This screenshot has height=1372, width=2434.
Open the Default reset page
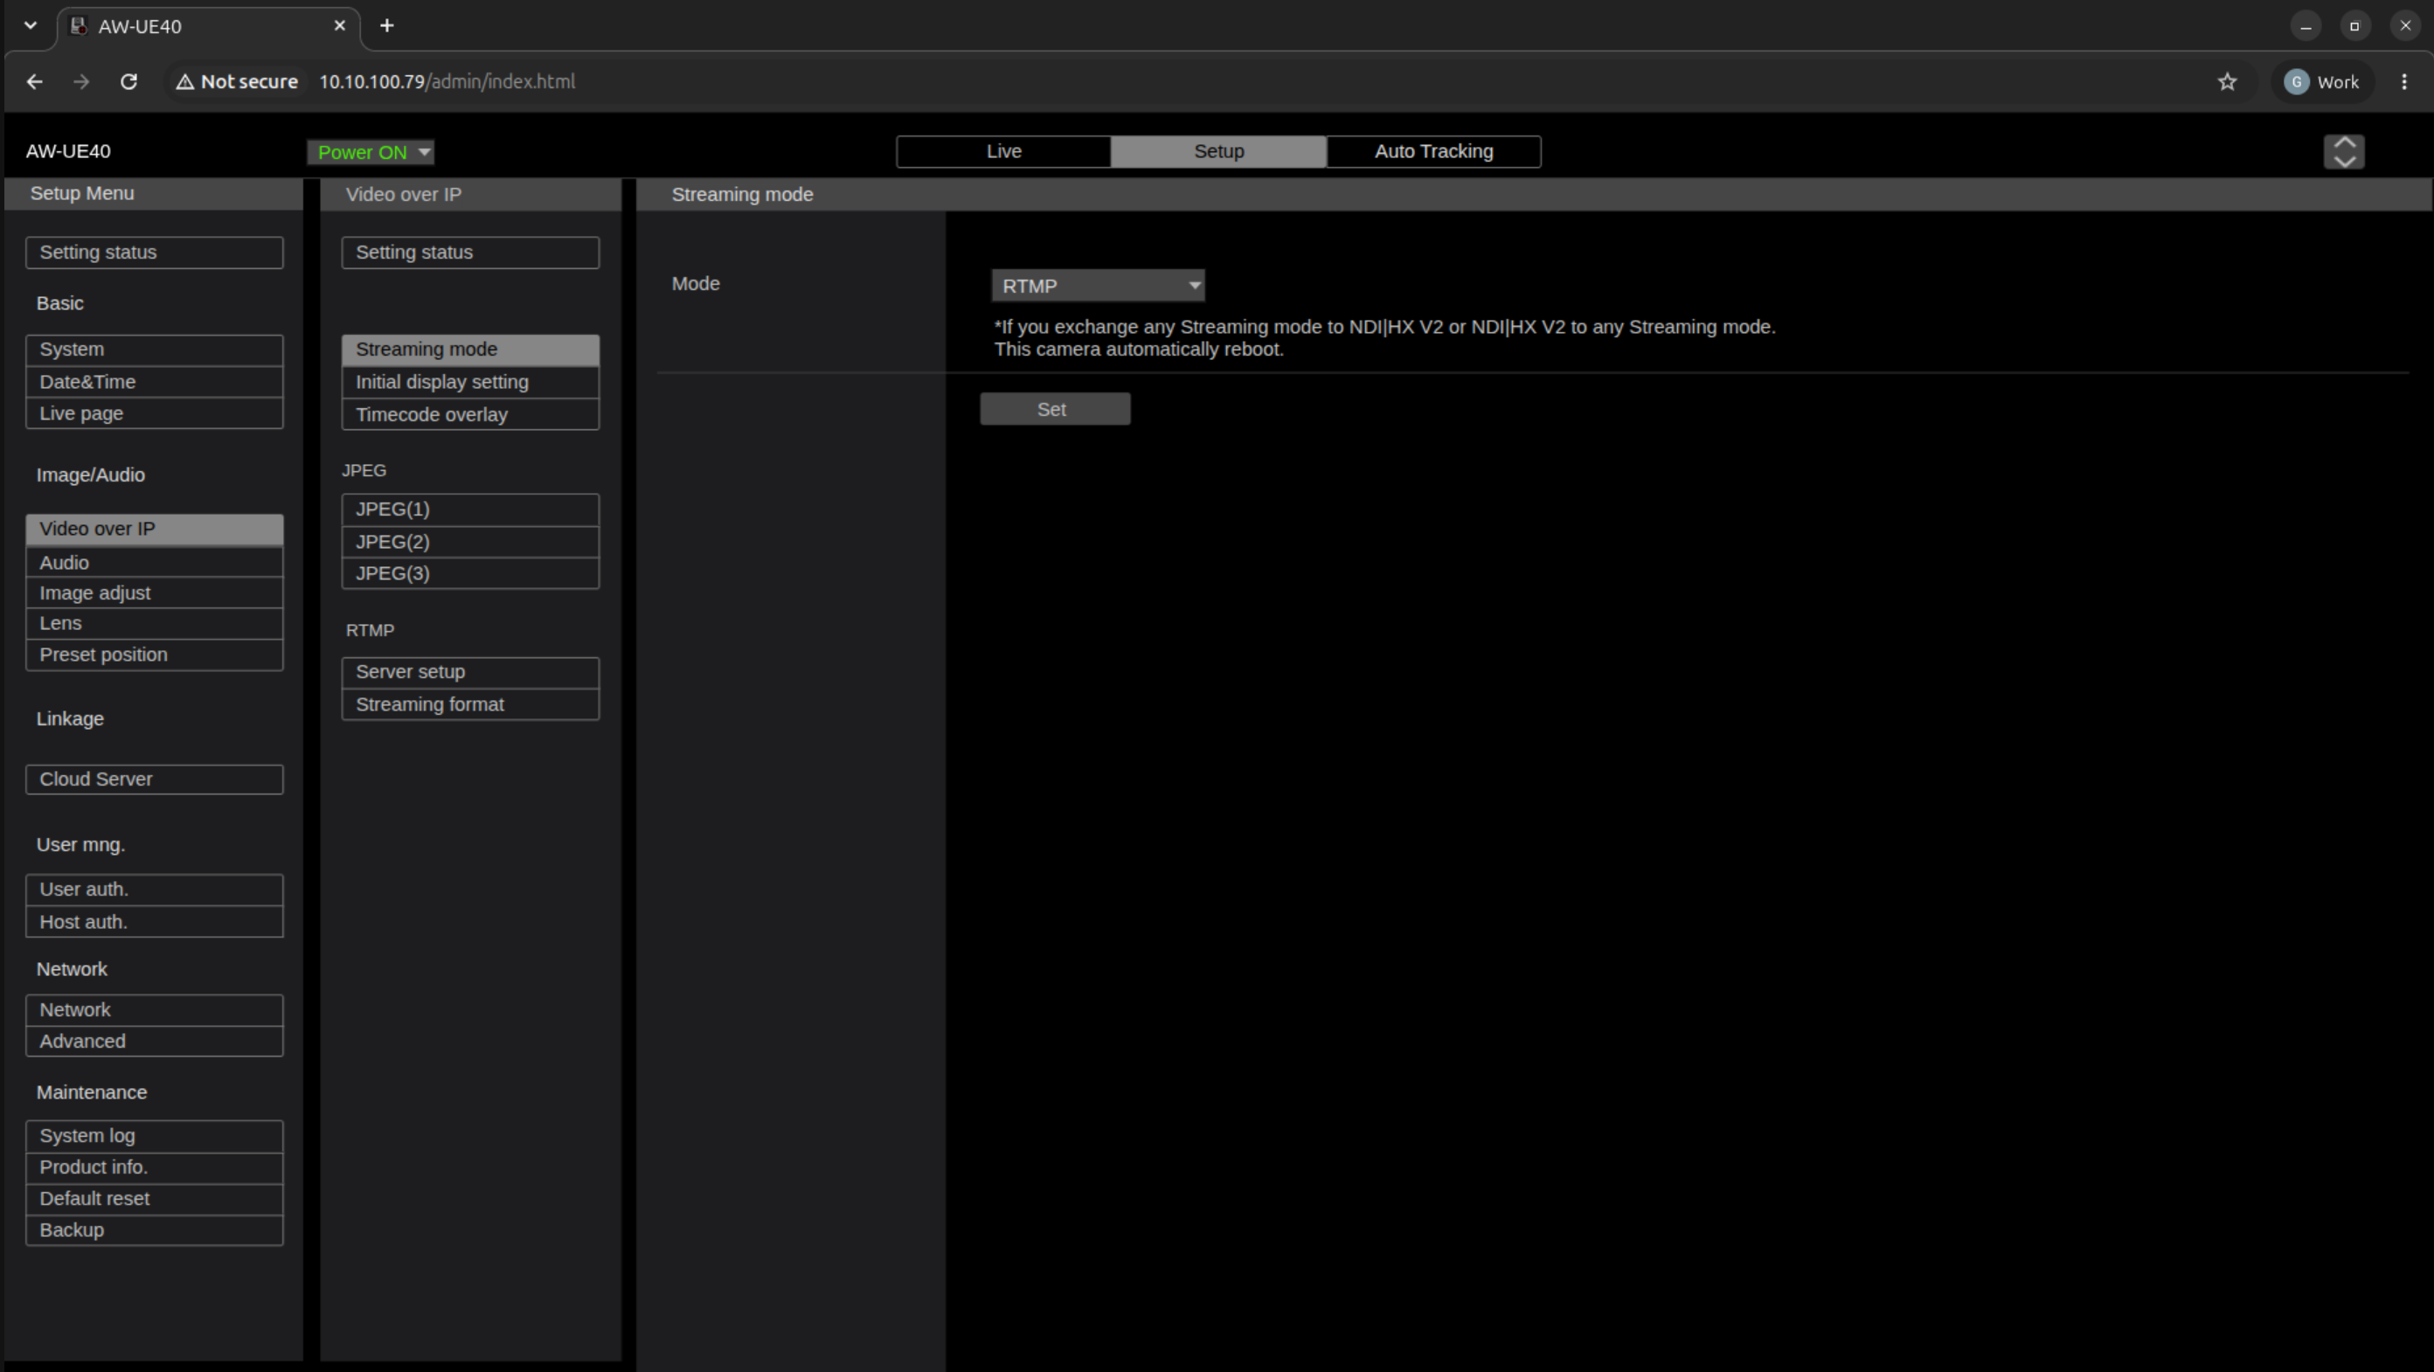(x=154, y=1198)
